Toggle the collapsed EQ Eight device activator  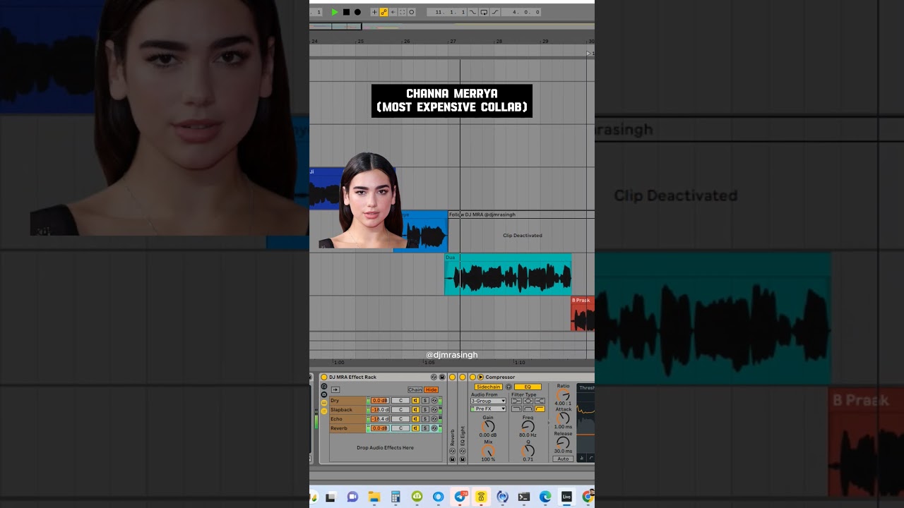pos(463,377)
